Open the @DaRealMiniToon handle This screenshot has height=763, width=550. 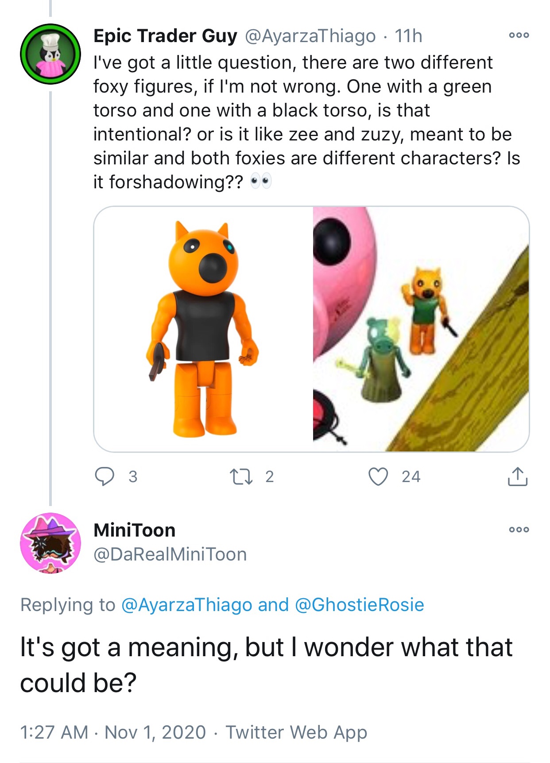(170, 554)
